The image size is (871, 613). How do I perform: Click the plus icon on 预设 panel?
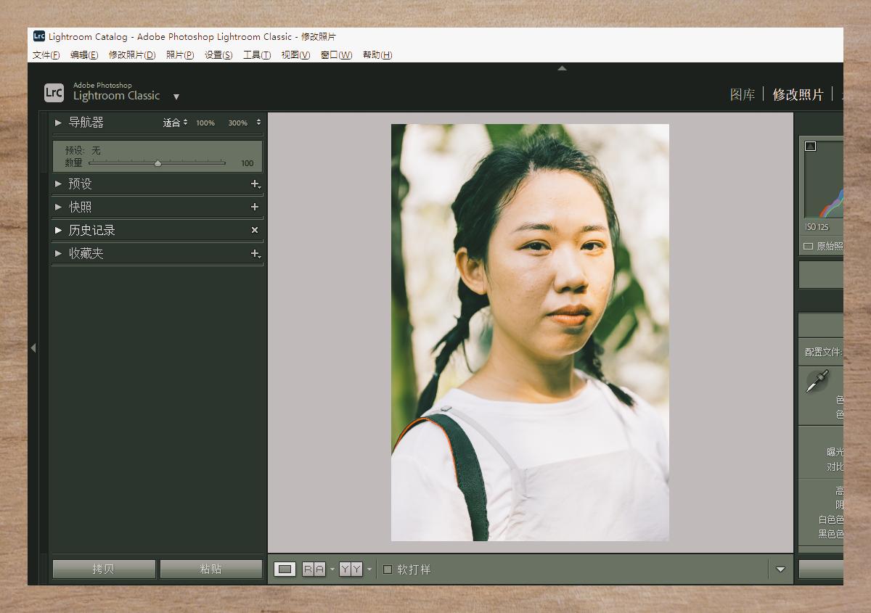point(255,184)
